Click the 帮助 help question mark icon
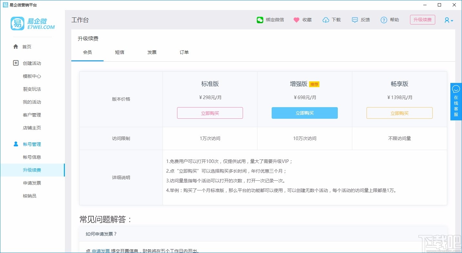The height and width of the screenshot is (253, 462). coord(384,20)
